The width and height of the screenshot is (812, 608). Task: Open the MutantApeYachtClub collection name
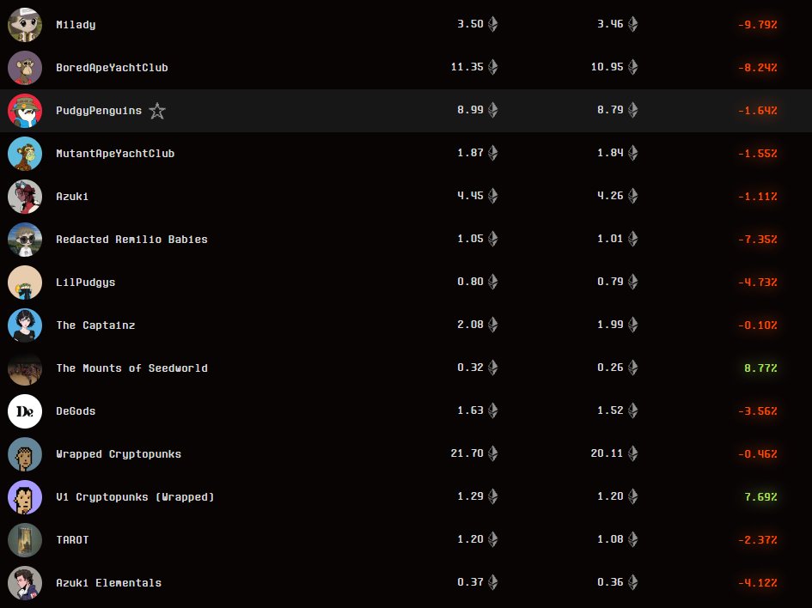(x=115, y=153)
